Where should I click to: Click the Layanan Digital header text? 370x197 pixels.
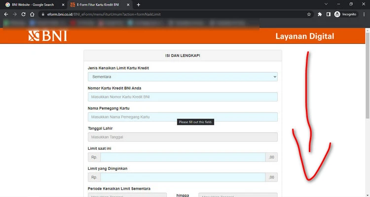tap(305, 36)
